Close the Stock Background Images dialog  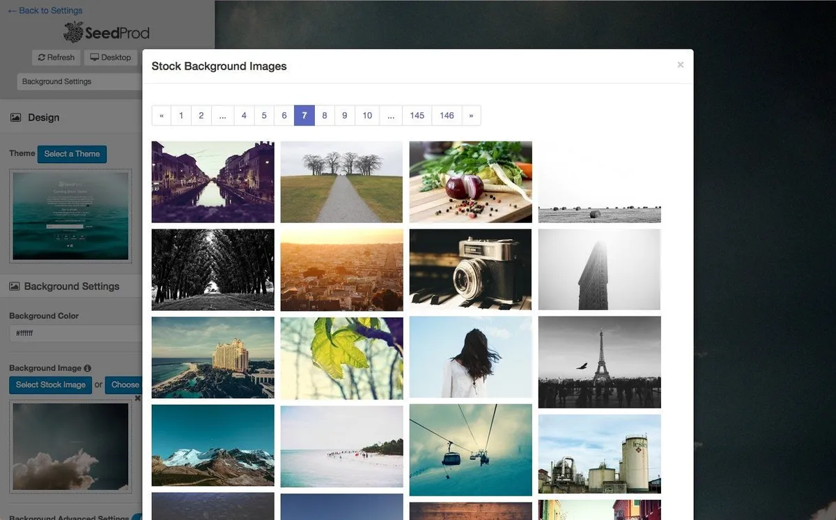pos(680,65)
